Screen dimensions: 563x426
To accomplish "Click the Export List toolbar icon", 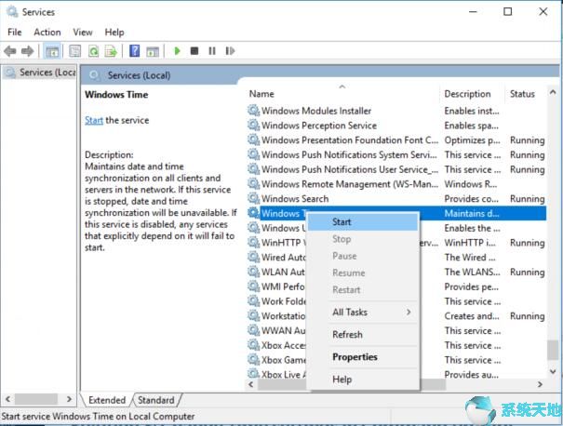I will [112, 51].
